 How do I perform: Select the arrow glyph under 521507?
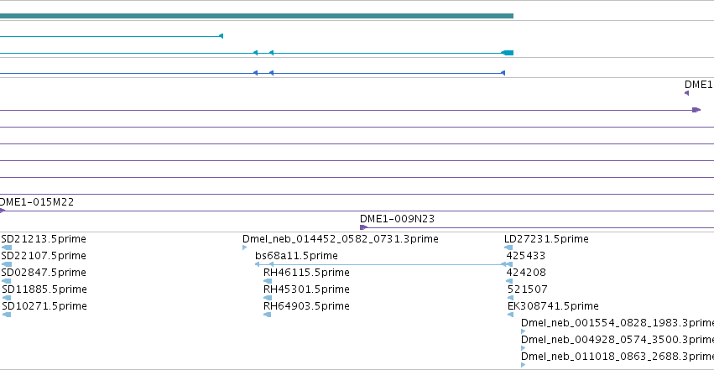(x=510, y=298)
